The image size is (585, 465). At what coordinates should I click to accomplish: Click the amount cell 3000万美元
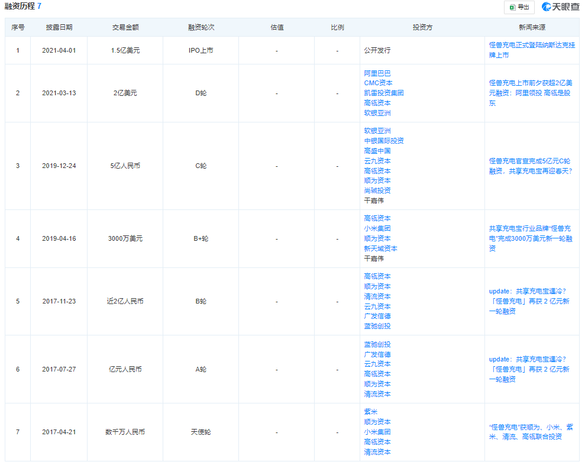point(125,238)
